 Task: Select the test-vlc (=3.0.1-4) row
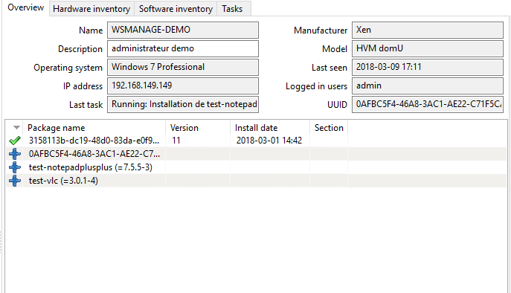(256, 181)
